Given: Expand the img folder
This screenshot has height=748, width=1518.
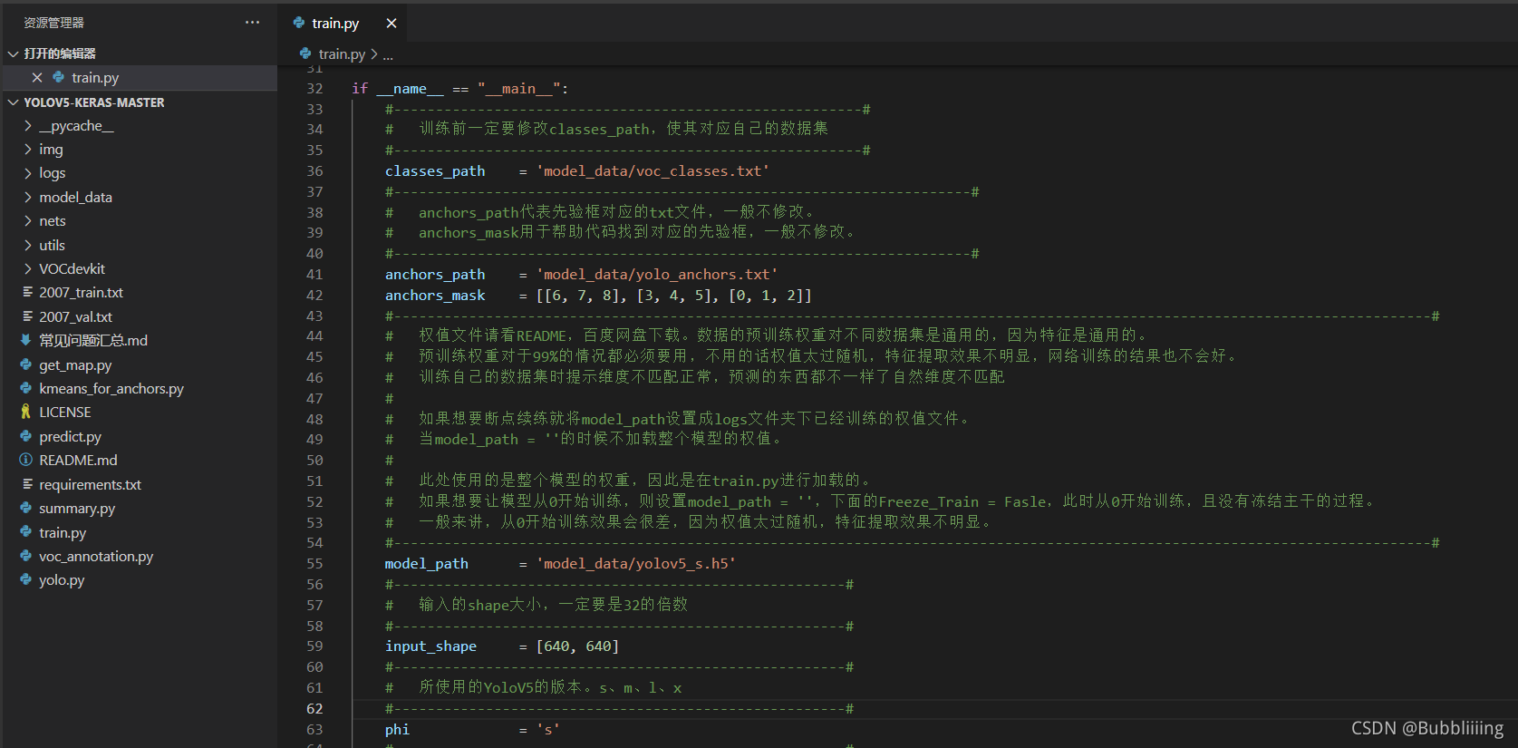Looking at the screenshot, I should (x=28, y=150).
